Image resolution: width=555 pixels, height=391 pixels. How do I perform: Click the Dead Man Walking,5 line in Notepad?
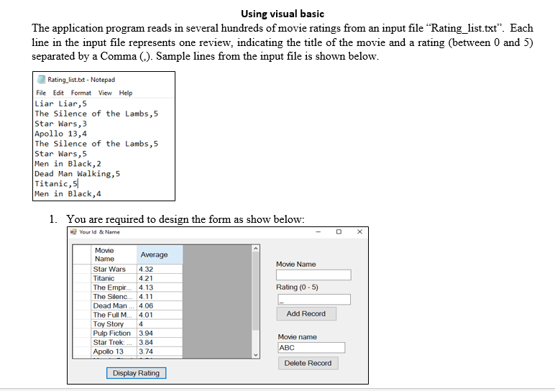[x=77, y=174]
